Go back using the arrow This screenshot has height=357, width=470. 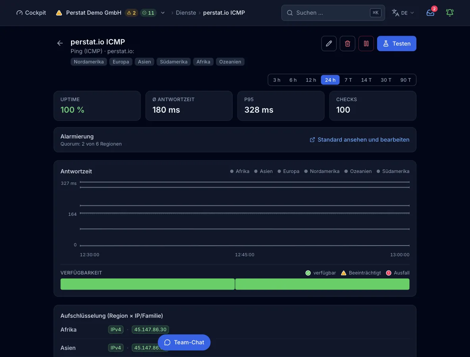click(60, 43)
